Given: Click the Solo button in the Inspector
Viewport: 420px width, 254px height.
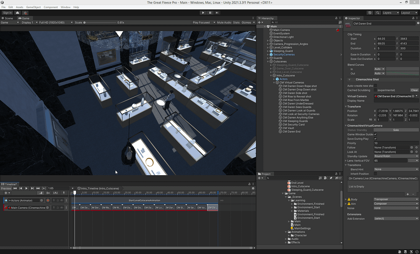Looking at the screenshot, I should (396, 130).
